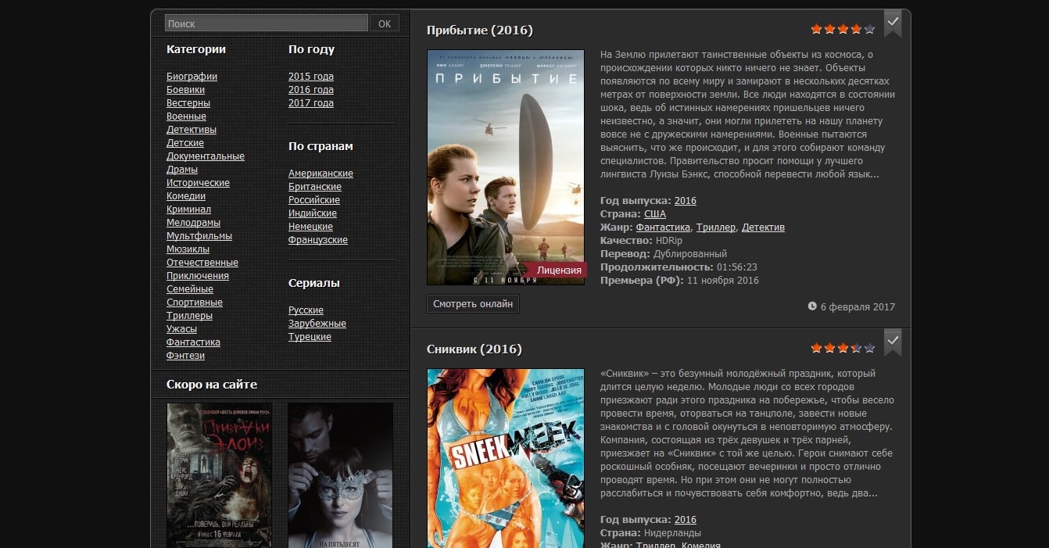Click the checkmark inside Прибытие's ribbon icon
Image resolution: width=1049 pixels, height=548 pixels.
(893, 22)
